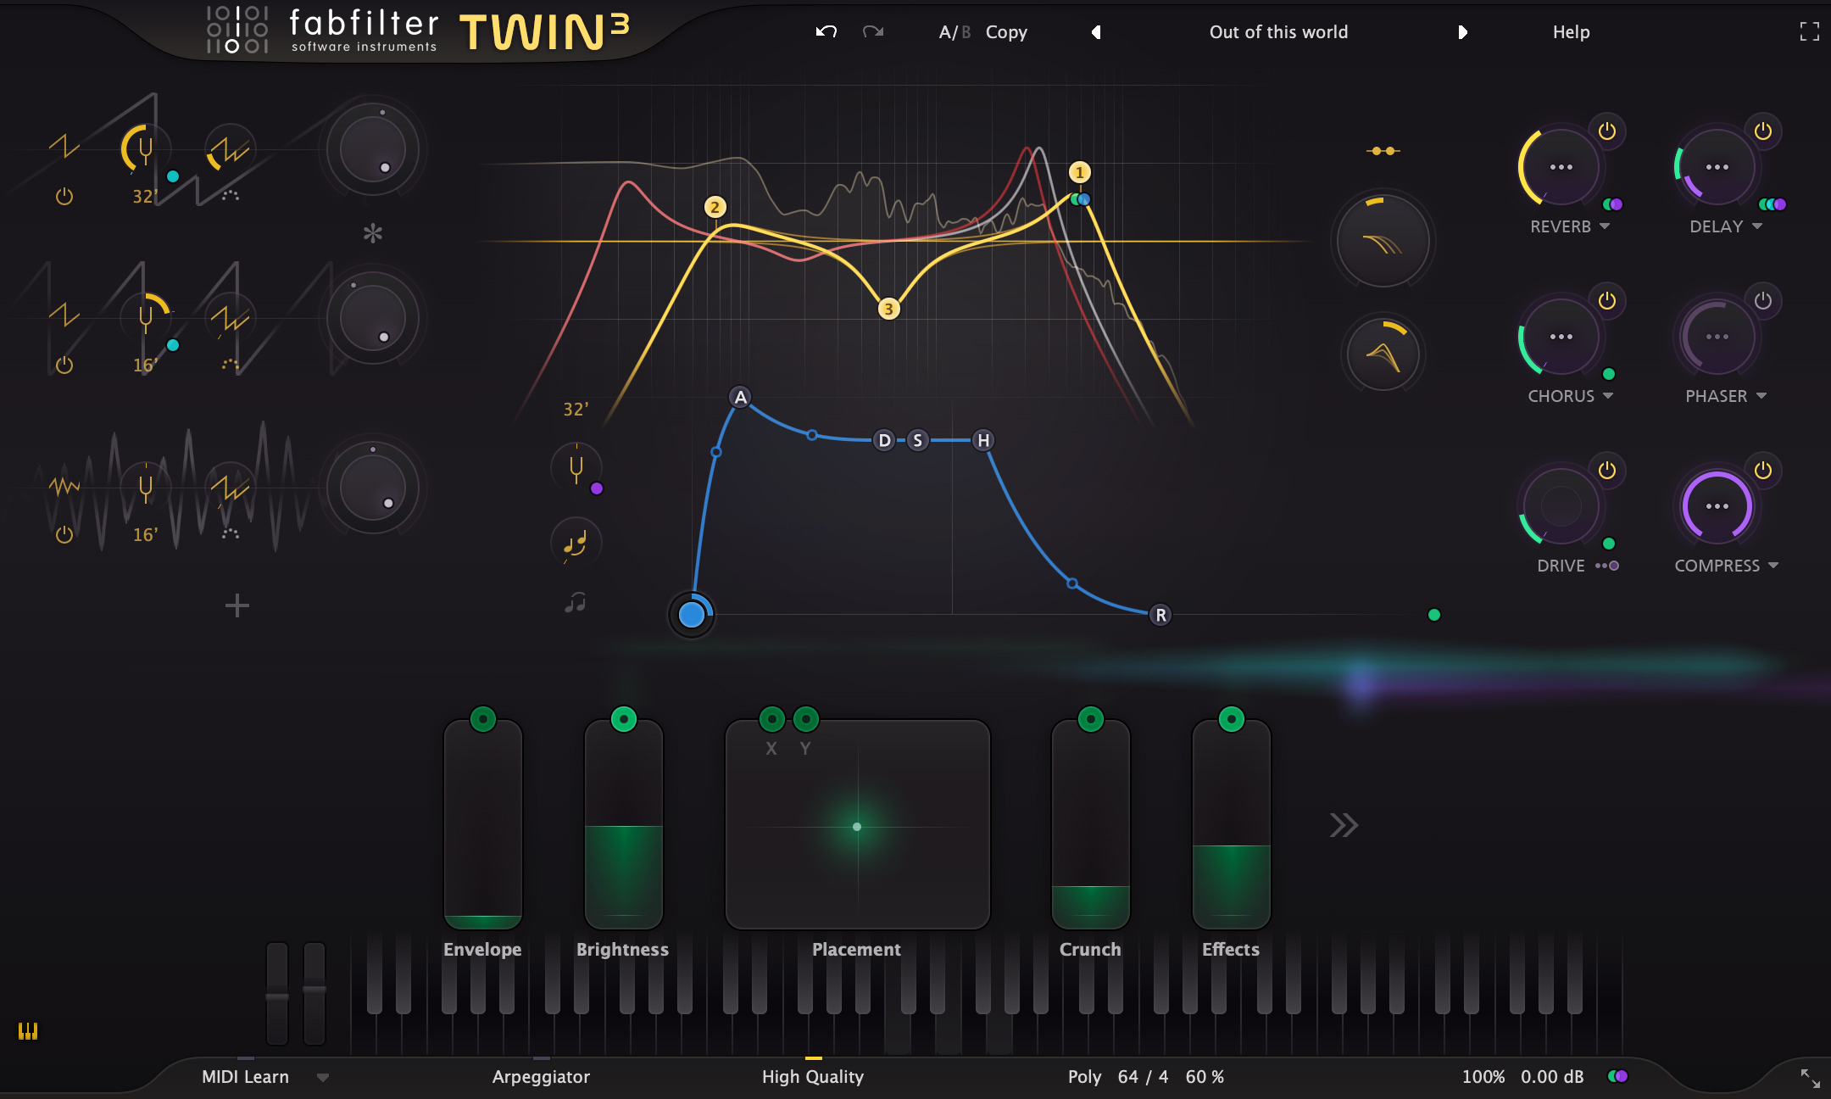Toggle the PHASER effect power button
Image resolution: width=1831 pixels, height=1099 pixels.
(1762, 299)
